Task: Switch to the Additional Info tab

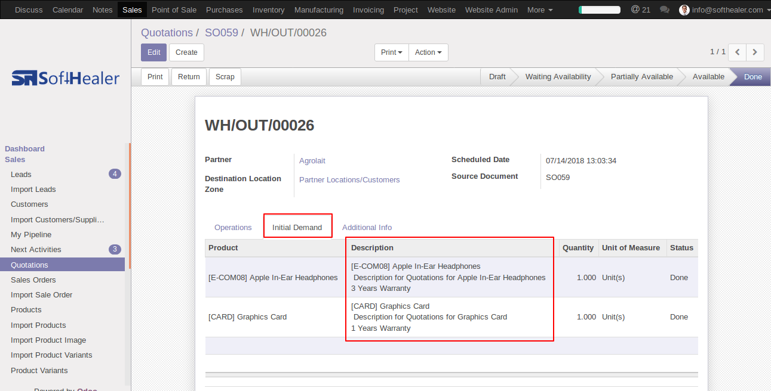Action: click(367, 227)
